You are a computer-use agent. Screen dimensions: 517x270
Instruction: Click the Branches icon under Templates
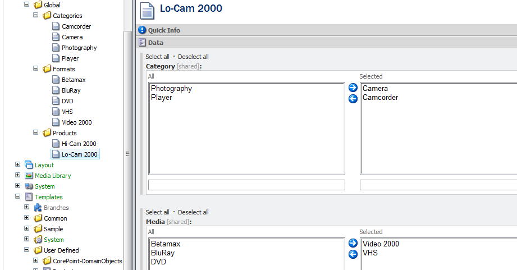[x=38, y=208]
